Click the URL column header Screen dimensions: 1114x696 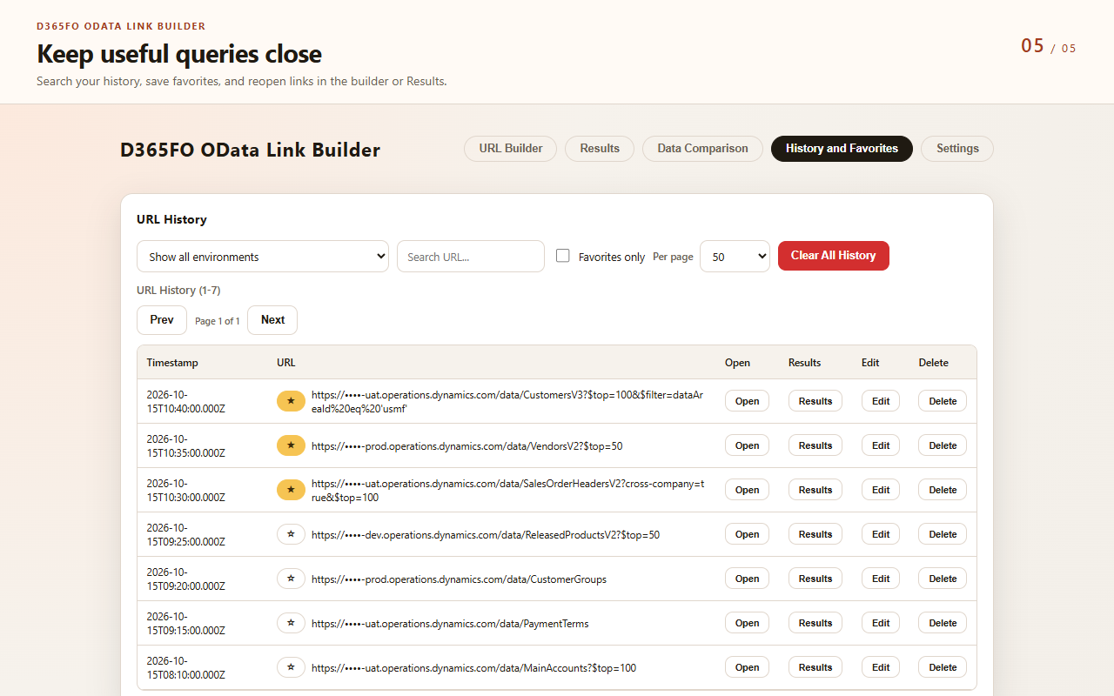(x=286, y=363)
